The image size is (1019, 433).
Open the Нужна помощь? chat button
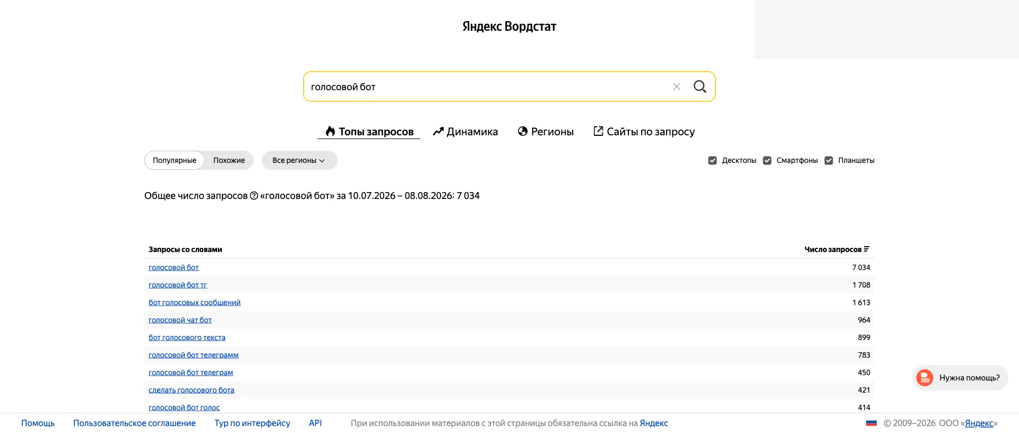960,378
